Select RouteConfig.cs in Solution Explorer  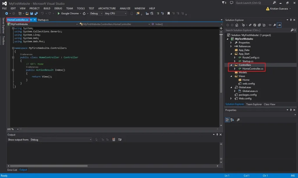pyautogui.click(x=251, y=58)
